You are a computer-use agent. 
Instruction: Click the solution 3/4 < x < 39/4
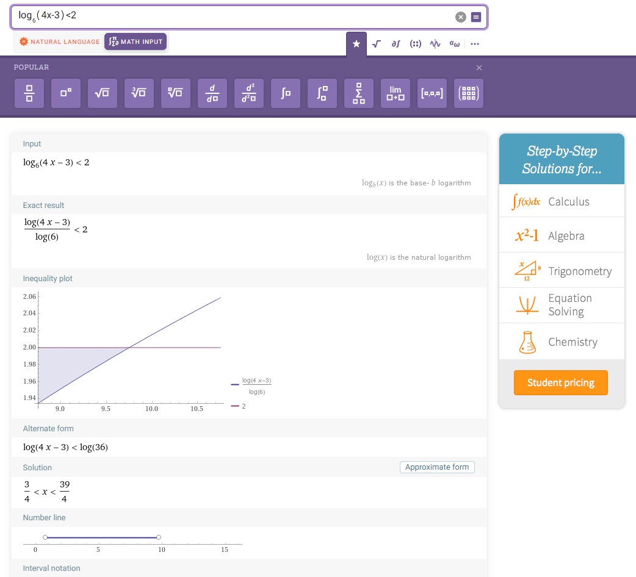coord(47,492)
